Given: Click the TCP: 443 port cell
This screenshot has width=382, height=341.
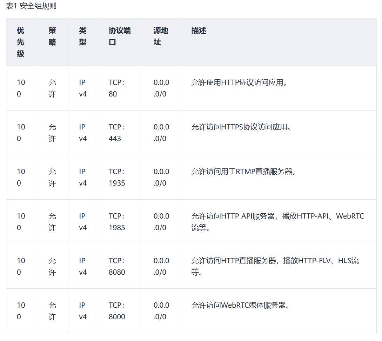Looking at the screenshot, I should pos(116,133).
